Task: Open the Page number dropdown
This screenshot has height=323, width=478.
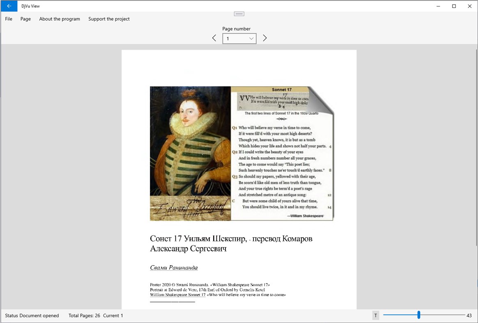Action: tap(239, 39)
